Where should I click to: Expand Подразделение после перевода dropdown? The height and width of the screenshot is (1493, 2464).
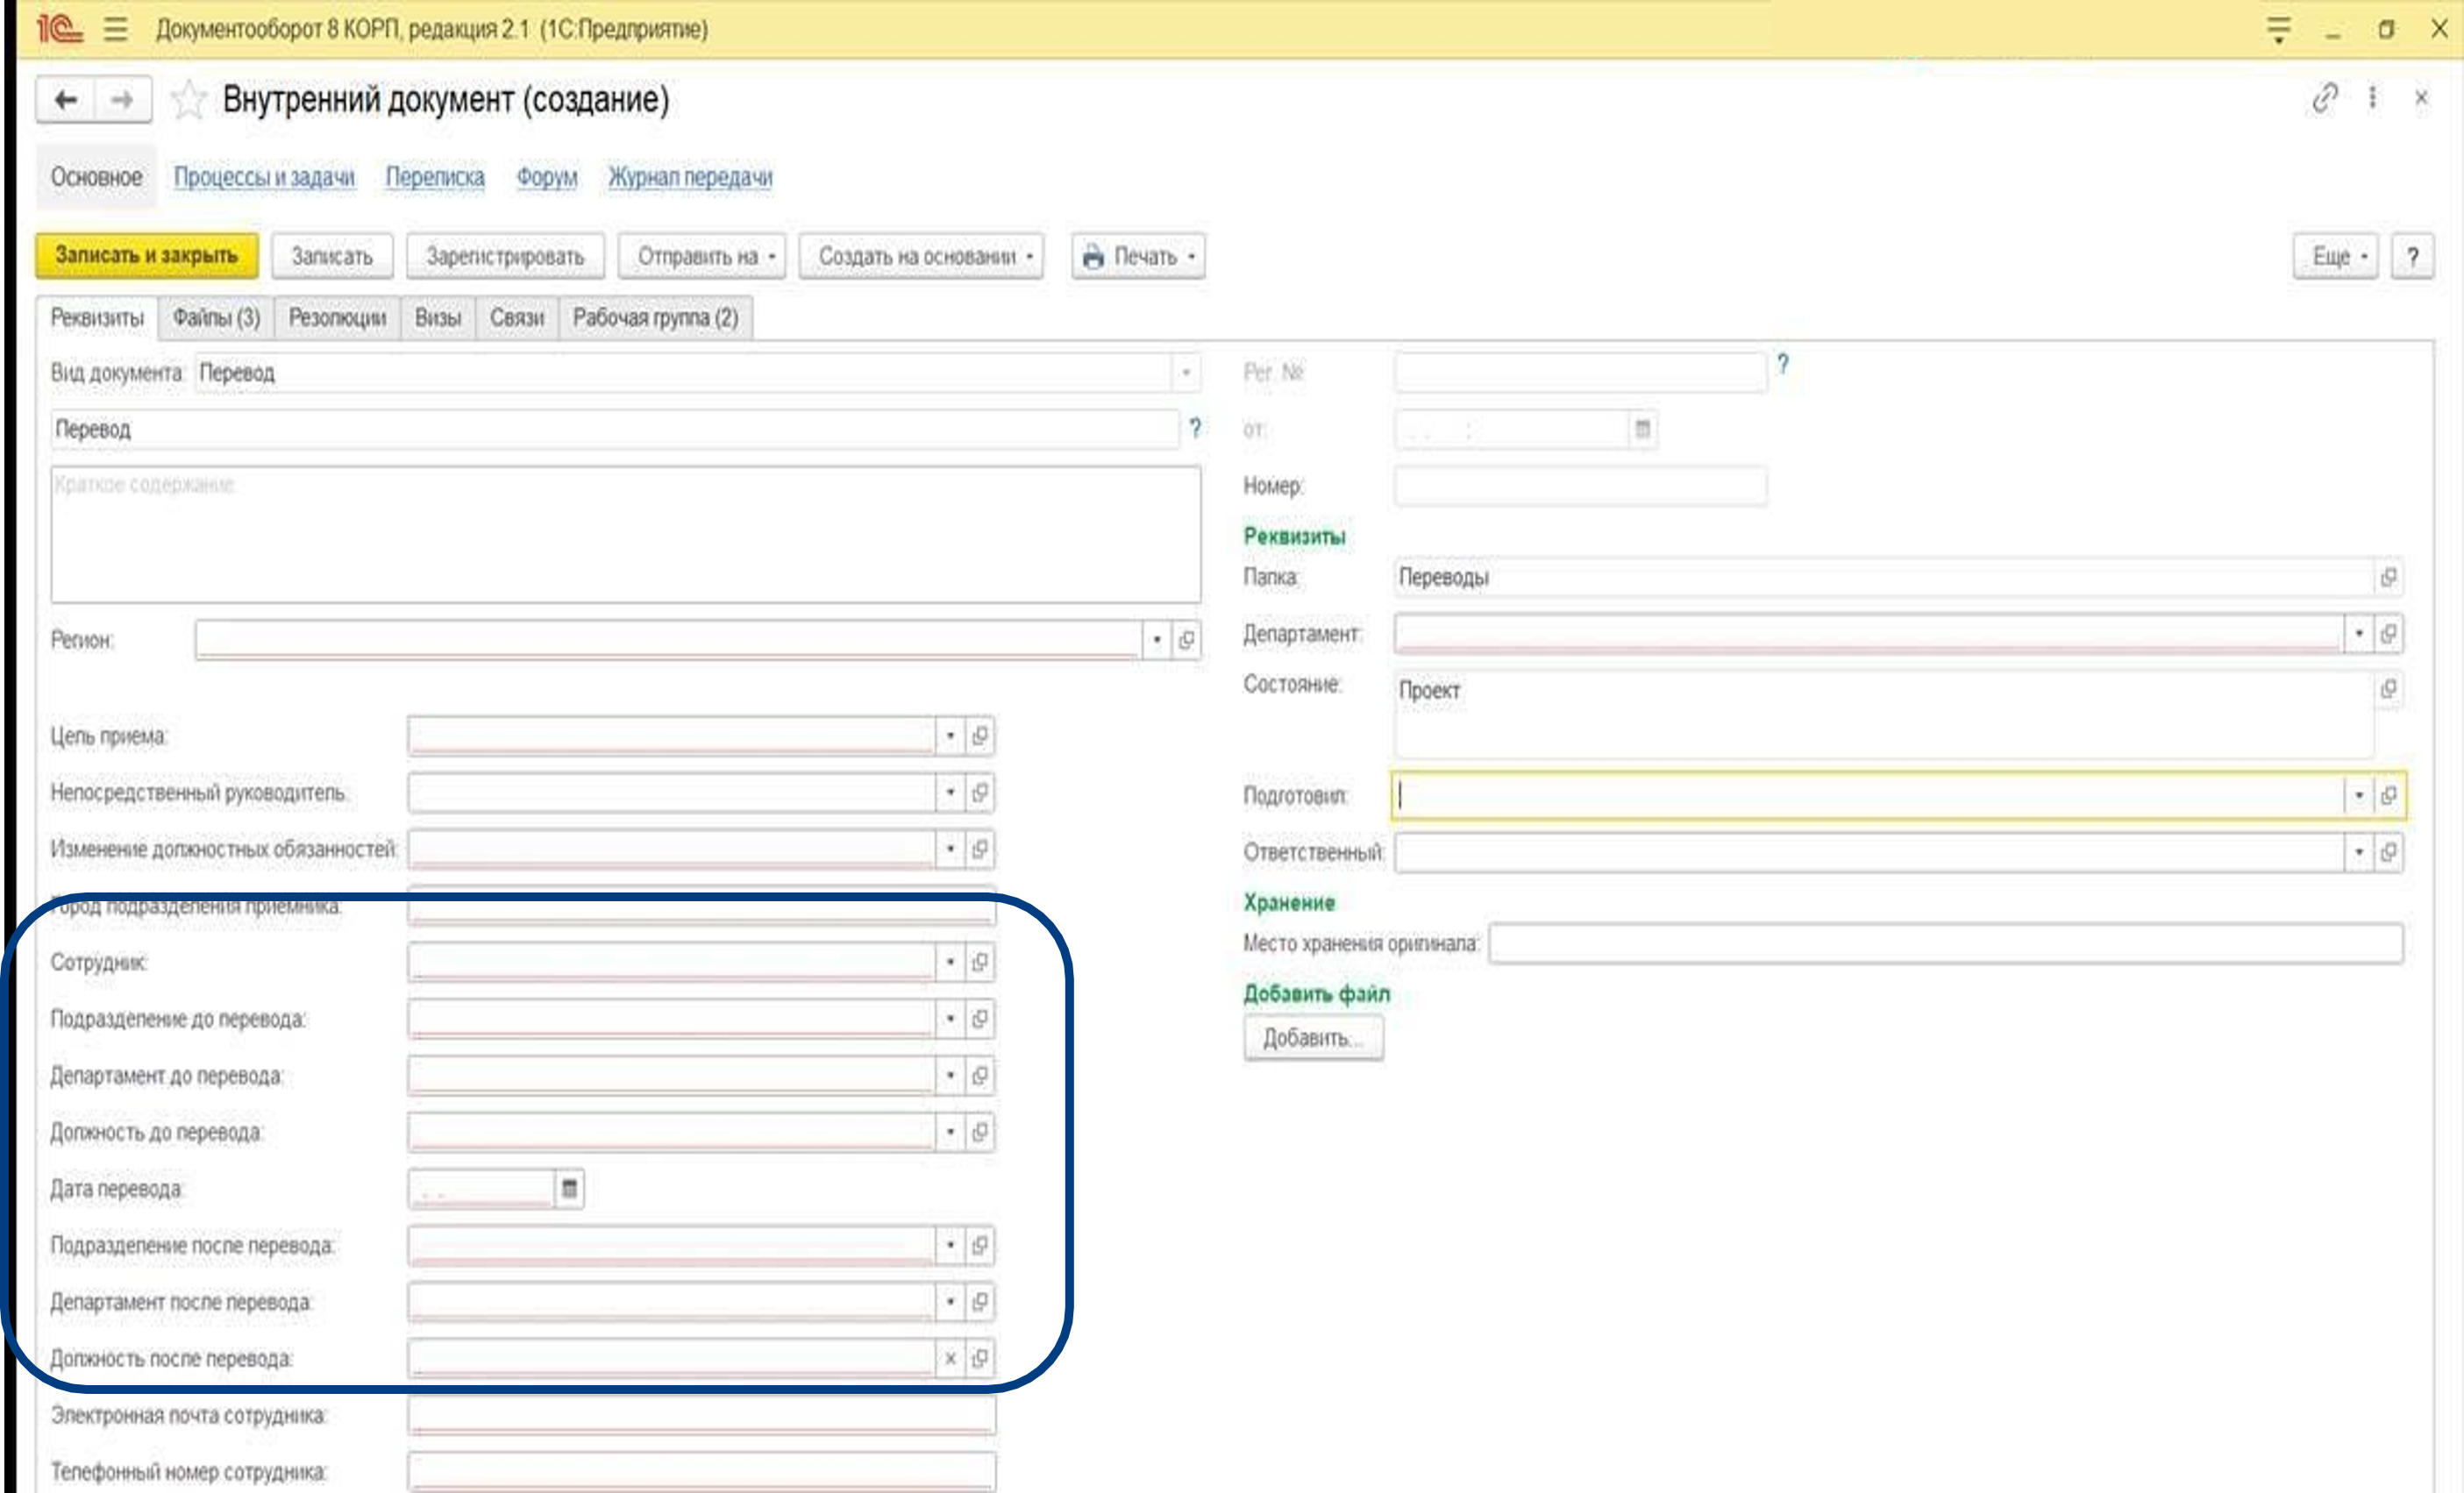(950, 1245)
